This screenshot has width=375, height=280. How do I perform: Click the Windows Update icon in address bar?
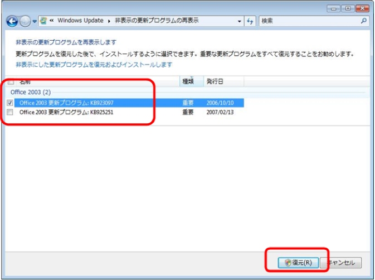click(43, 21)
